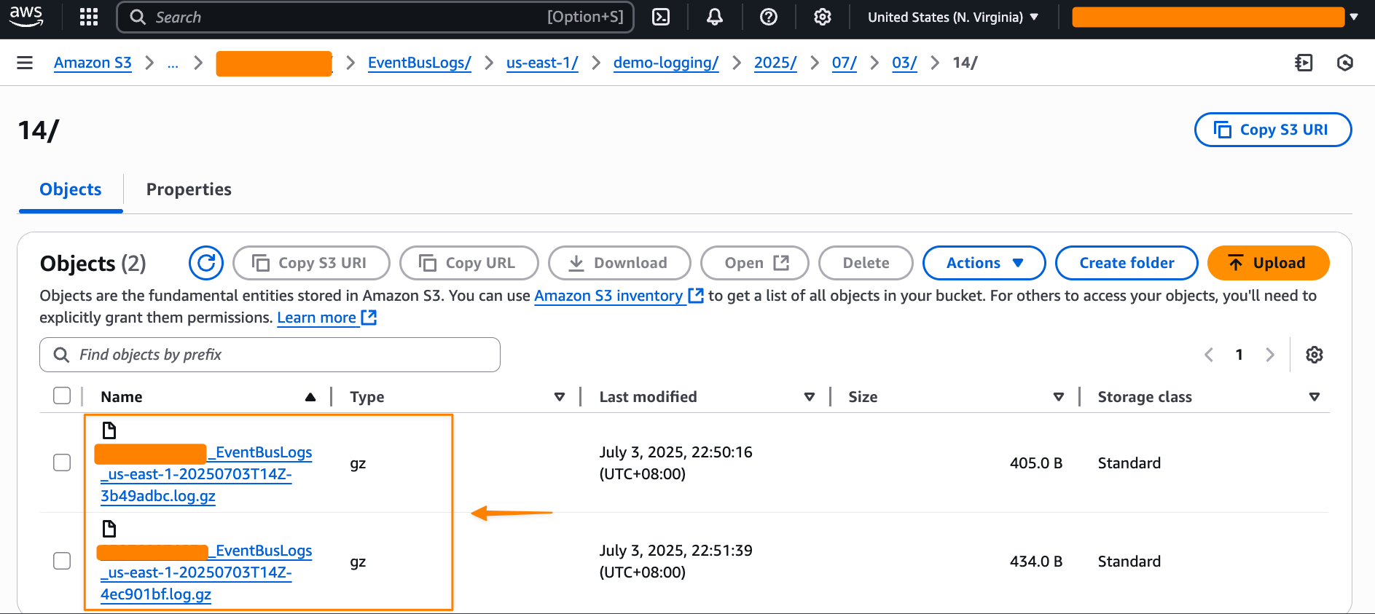The image size is (1375, 614).
Task: Navigate to Amazon S3 breadcrumb
Action: [x=93, y=63]
